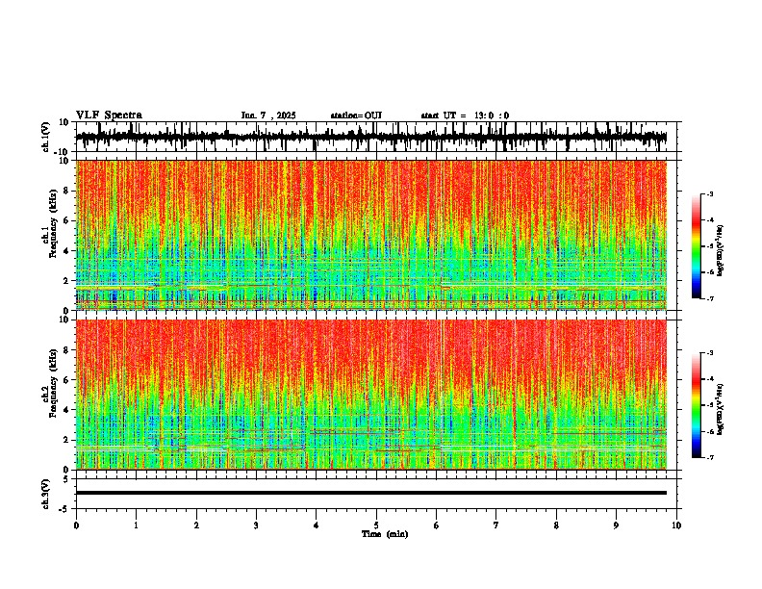Click inside the ch.1 frequency spectrogram
This screenshot has height=589, width=762.
[371, 235]
